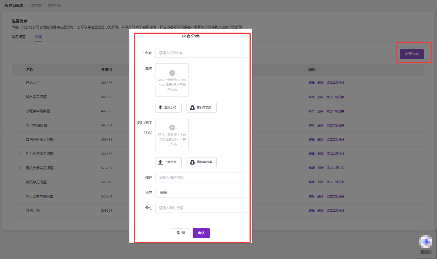The height and width of the screenshot is (259, 437).
Task: Click 添加二级分类 for 备案常见问题
Action: pyautogui.click(x=335, y=182)
